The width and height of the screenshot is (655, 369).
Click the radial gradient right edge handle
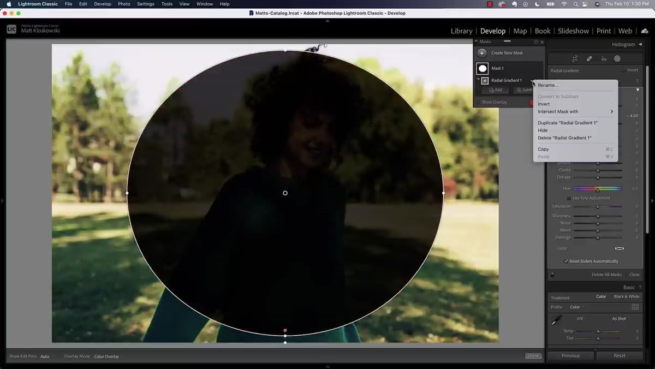[x=443, y=193]
